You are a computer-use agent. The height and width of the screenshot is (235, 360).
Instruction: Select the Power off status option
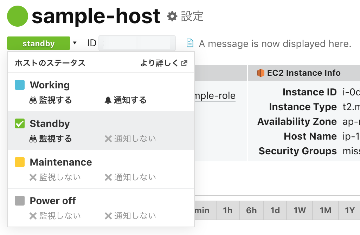point(53,201)
